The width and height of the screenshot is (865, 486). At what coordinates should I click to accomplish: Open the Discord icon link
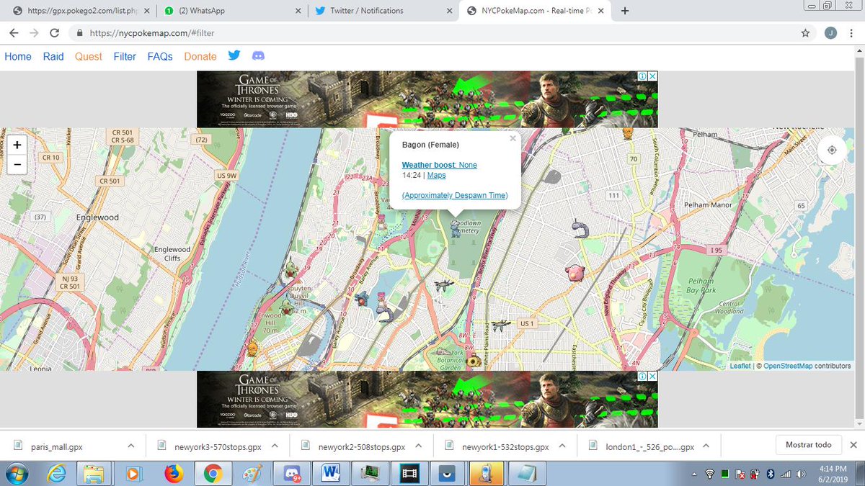point(259,55)
